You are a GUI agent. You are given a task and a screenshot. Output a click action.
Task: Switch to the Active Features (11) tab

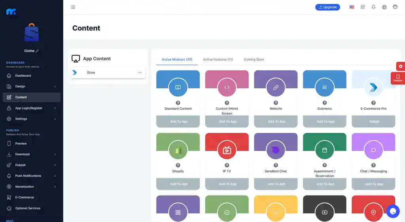click(x=218, y=60)
